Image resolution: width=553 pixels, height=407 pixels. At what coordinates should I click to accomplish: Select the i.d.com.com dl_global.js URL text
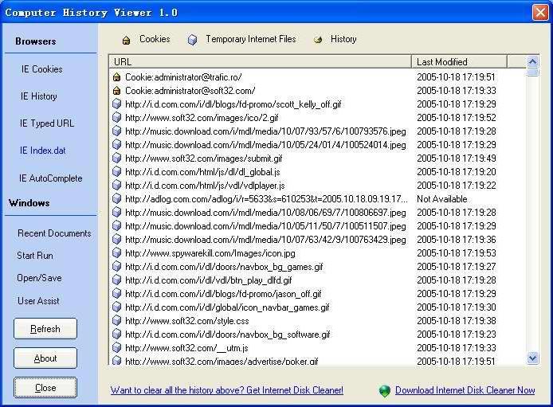pos(202,172)
